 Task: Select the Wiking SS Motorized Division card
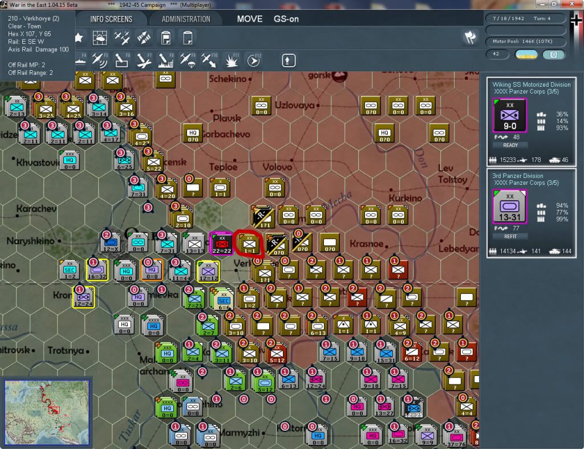(532, 122)
